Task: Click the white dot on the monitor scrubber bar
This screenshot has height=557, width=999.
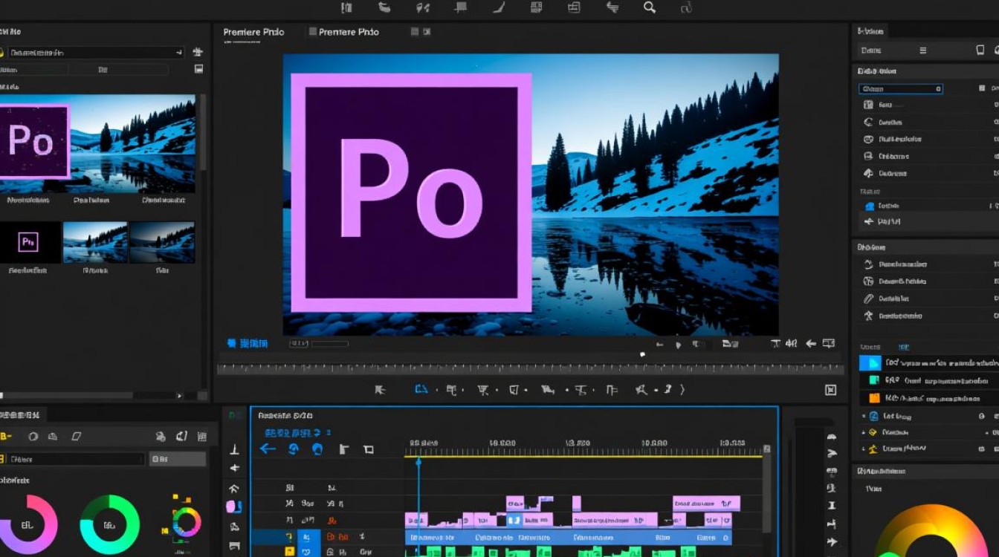Action: pyautogui.click(x=642, y=355)
